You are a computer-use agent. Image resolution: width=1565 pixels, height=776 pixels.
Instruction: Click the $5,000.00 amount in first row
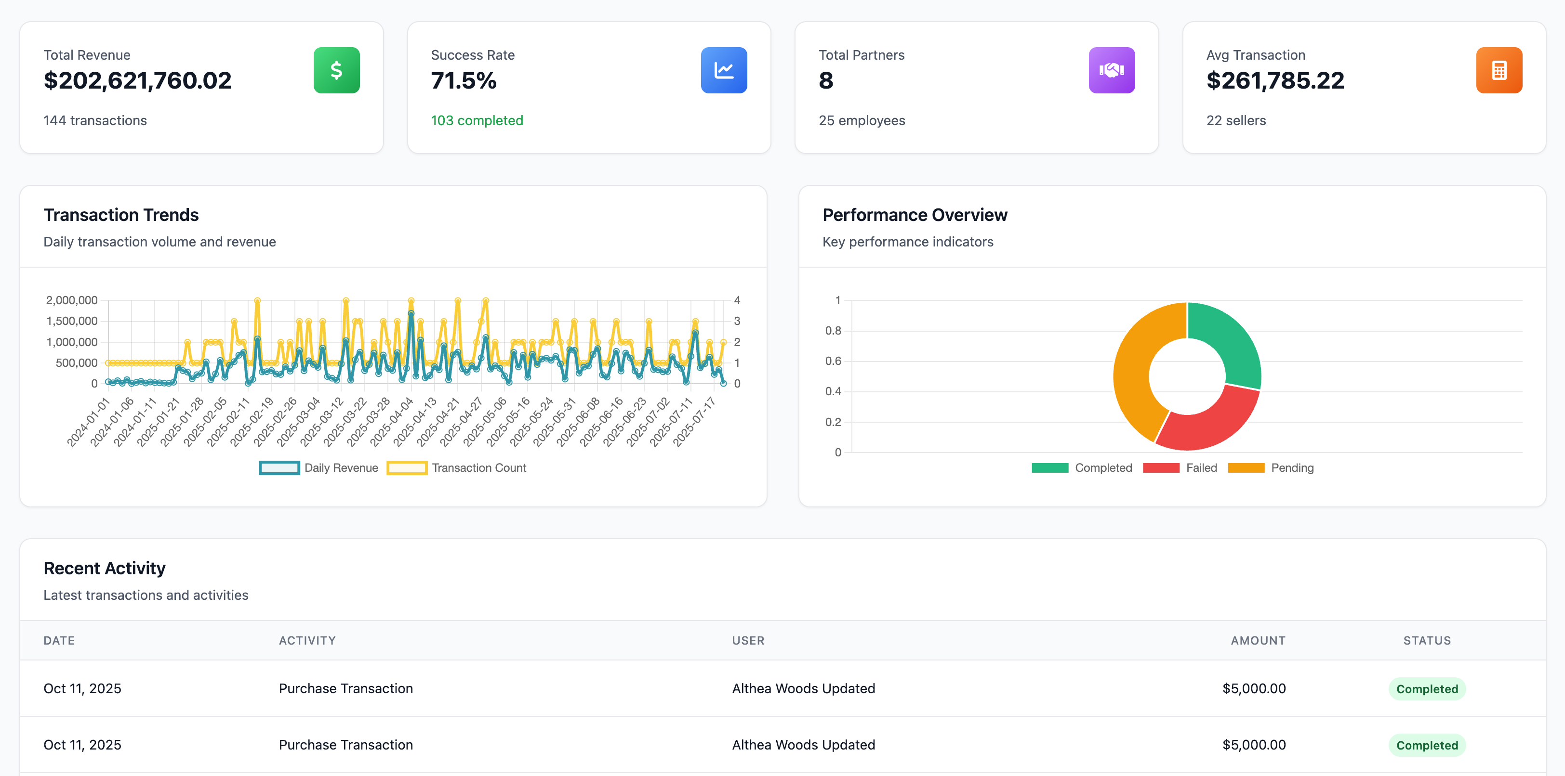1253,688
